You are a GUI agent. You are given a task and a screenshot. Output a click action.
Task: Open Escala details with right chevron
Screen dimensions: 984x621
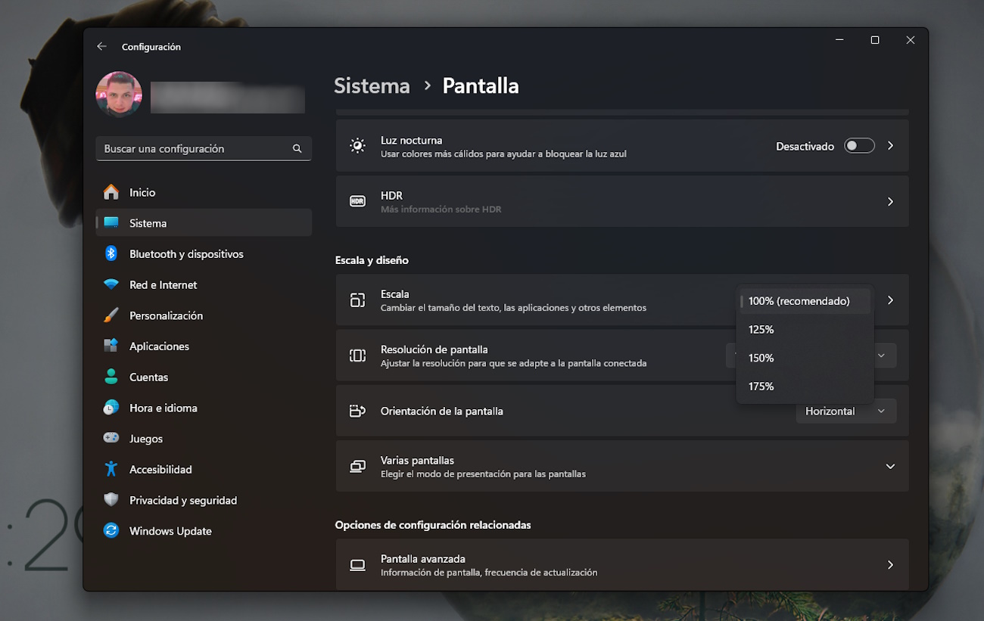pyautogui.click(x=890, y=300)
